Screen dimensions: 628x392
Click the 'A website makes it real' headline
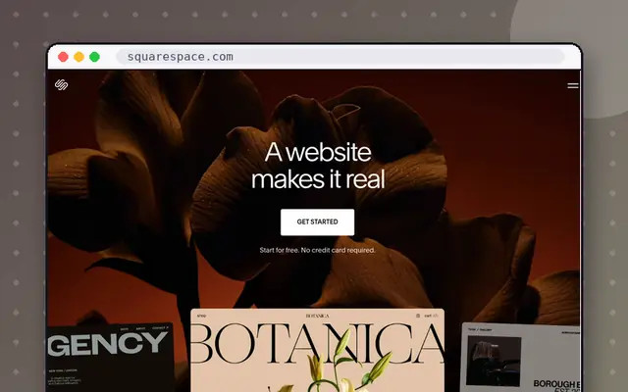coord(318,166)
